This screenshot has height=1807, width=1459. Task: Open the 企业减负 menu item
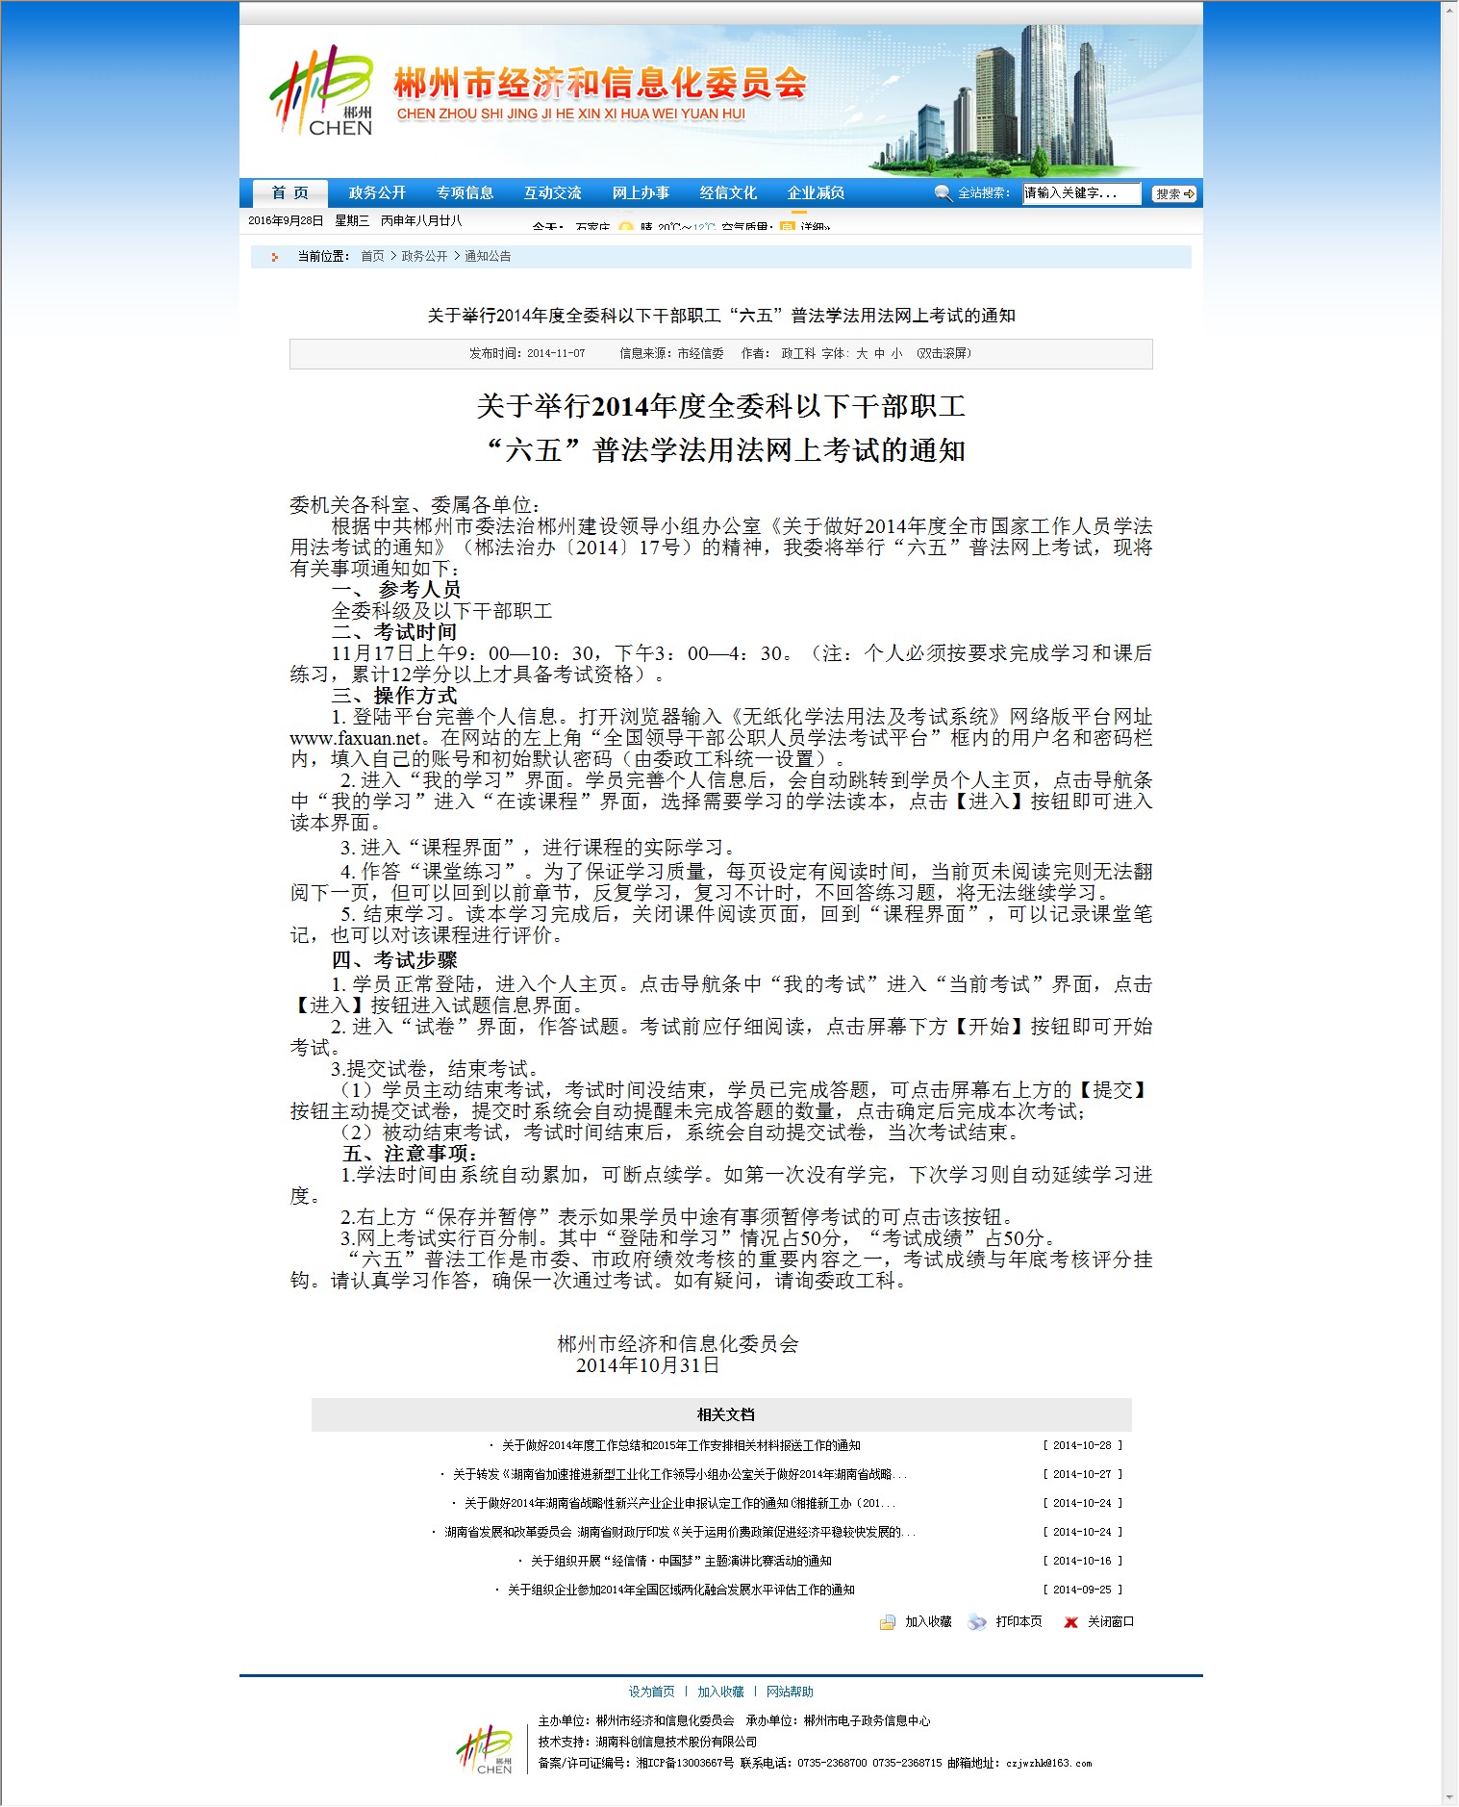(x=816, y=193)
